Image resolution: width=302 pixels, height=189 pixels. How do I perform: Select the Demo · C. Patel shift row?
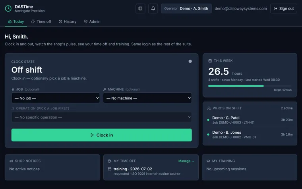click(x=250, y=120)
